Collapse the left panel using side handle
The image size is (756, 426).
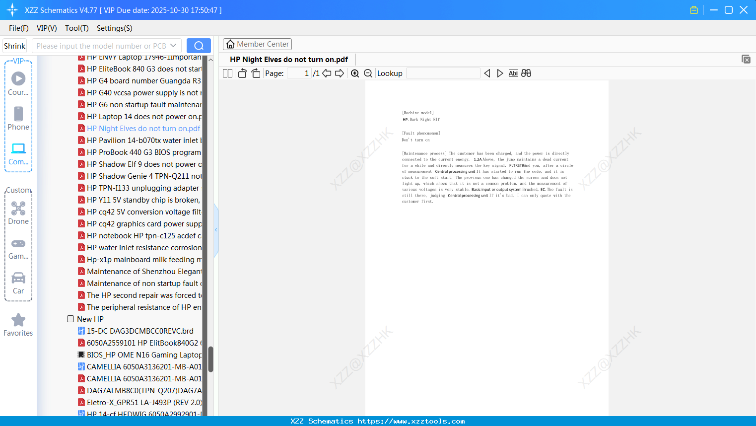tap(216, 230)
